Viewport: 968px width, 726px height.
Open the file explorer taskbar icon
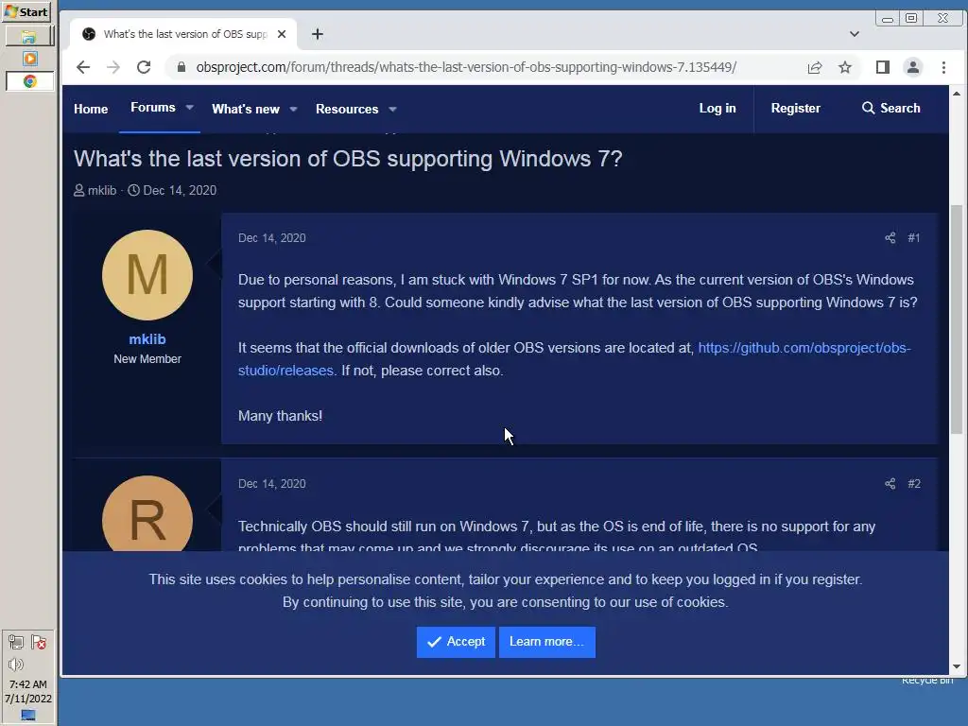tap(29, 37)
